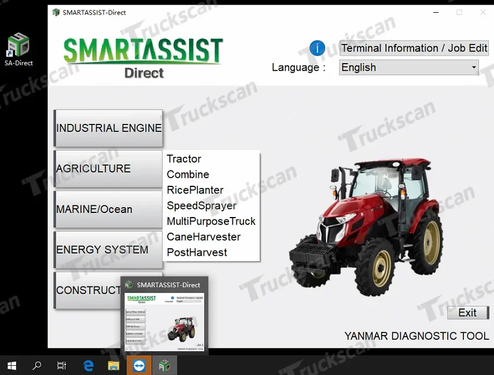The width and height of the screenshot is (494, 375).
Task: Click the SMARTASSIST cube icon in the title bar
Action: (56, 12)
